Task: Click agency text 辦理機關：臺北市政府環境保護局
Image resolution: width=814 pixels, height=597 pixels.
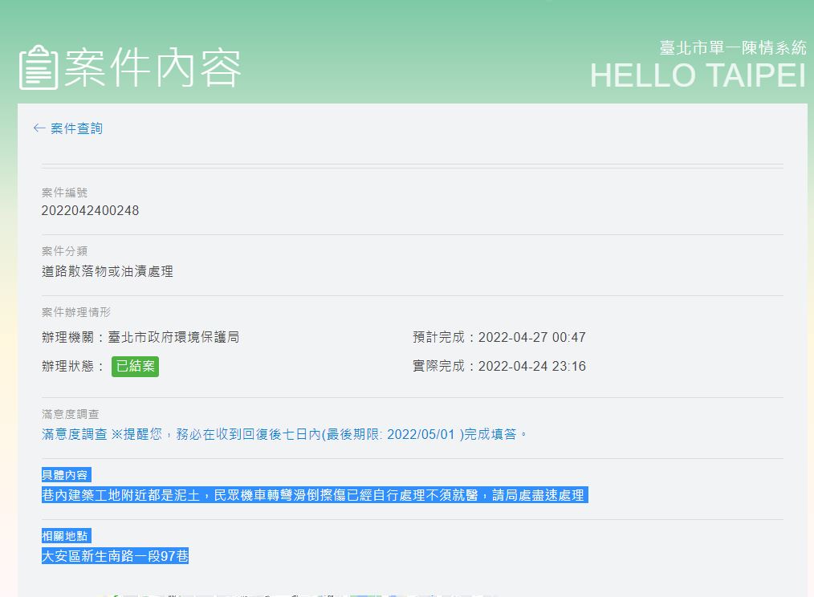Action: [x=140, y=338]
